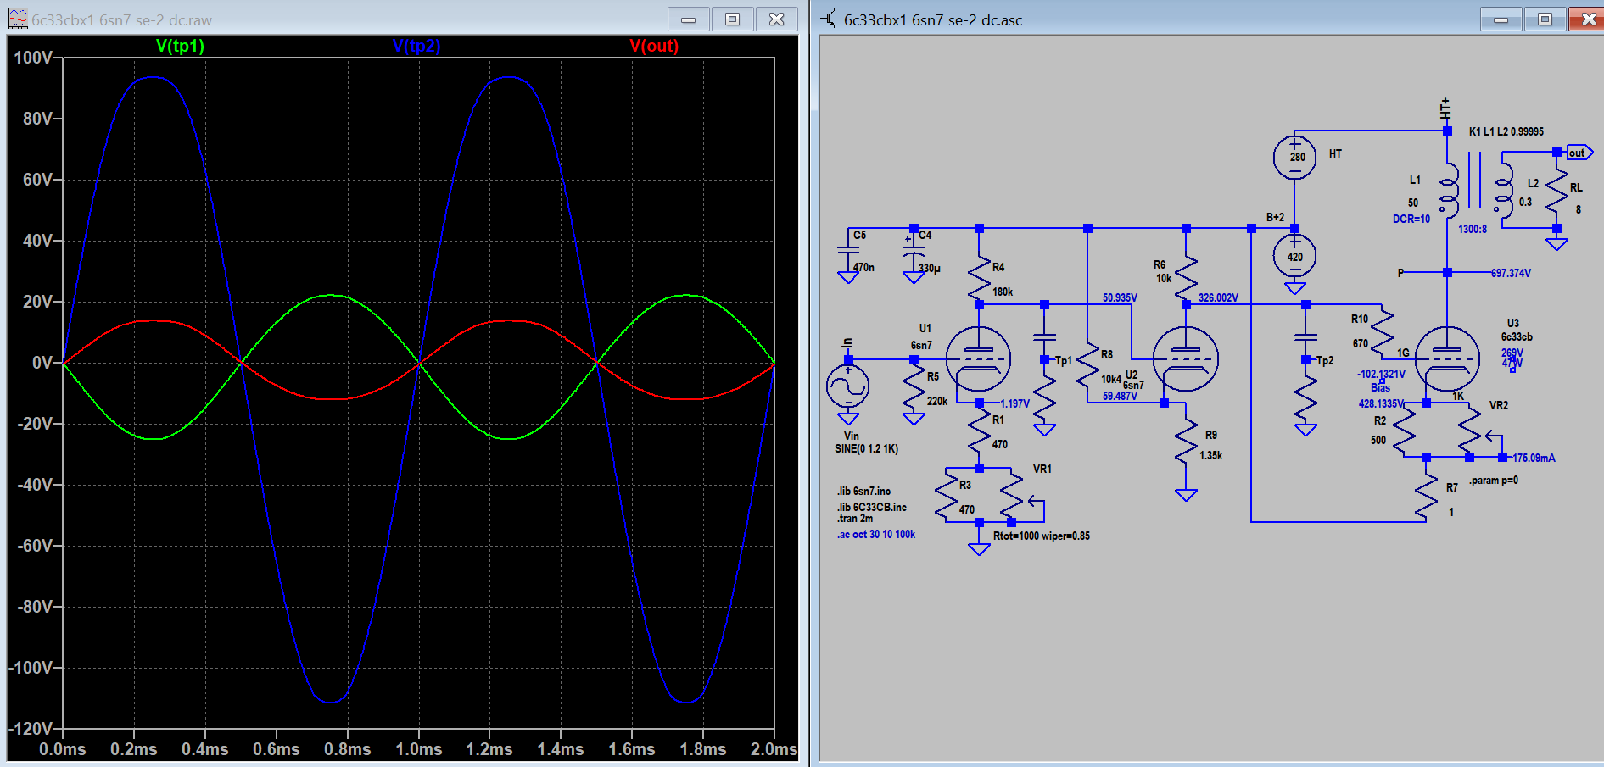Click the K1 L1 L2 0.99995 coupling text

pyautogui.click(x=1506, y=131)
